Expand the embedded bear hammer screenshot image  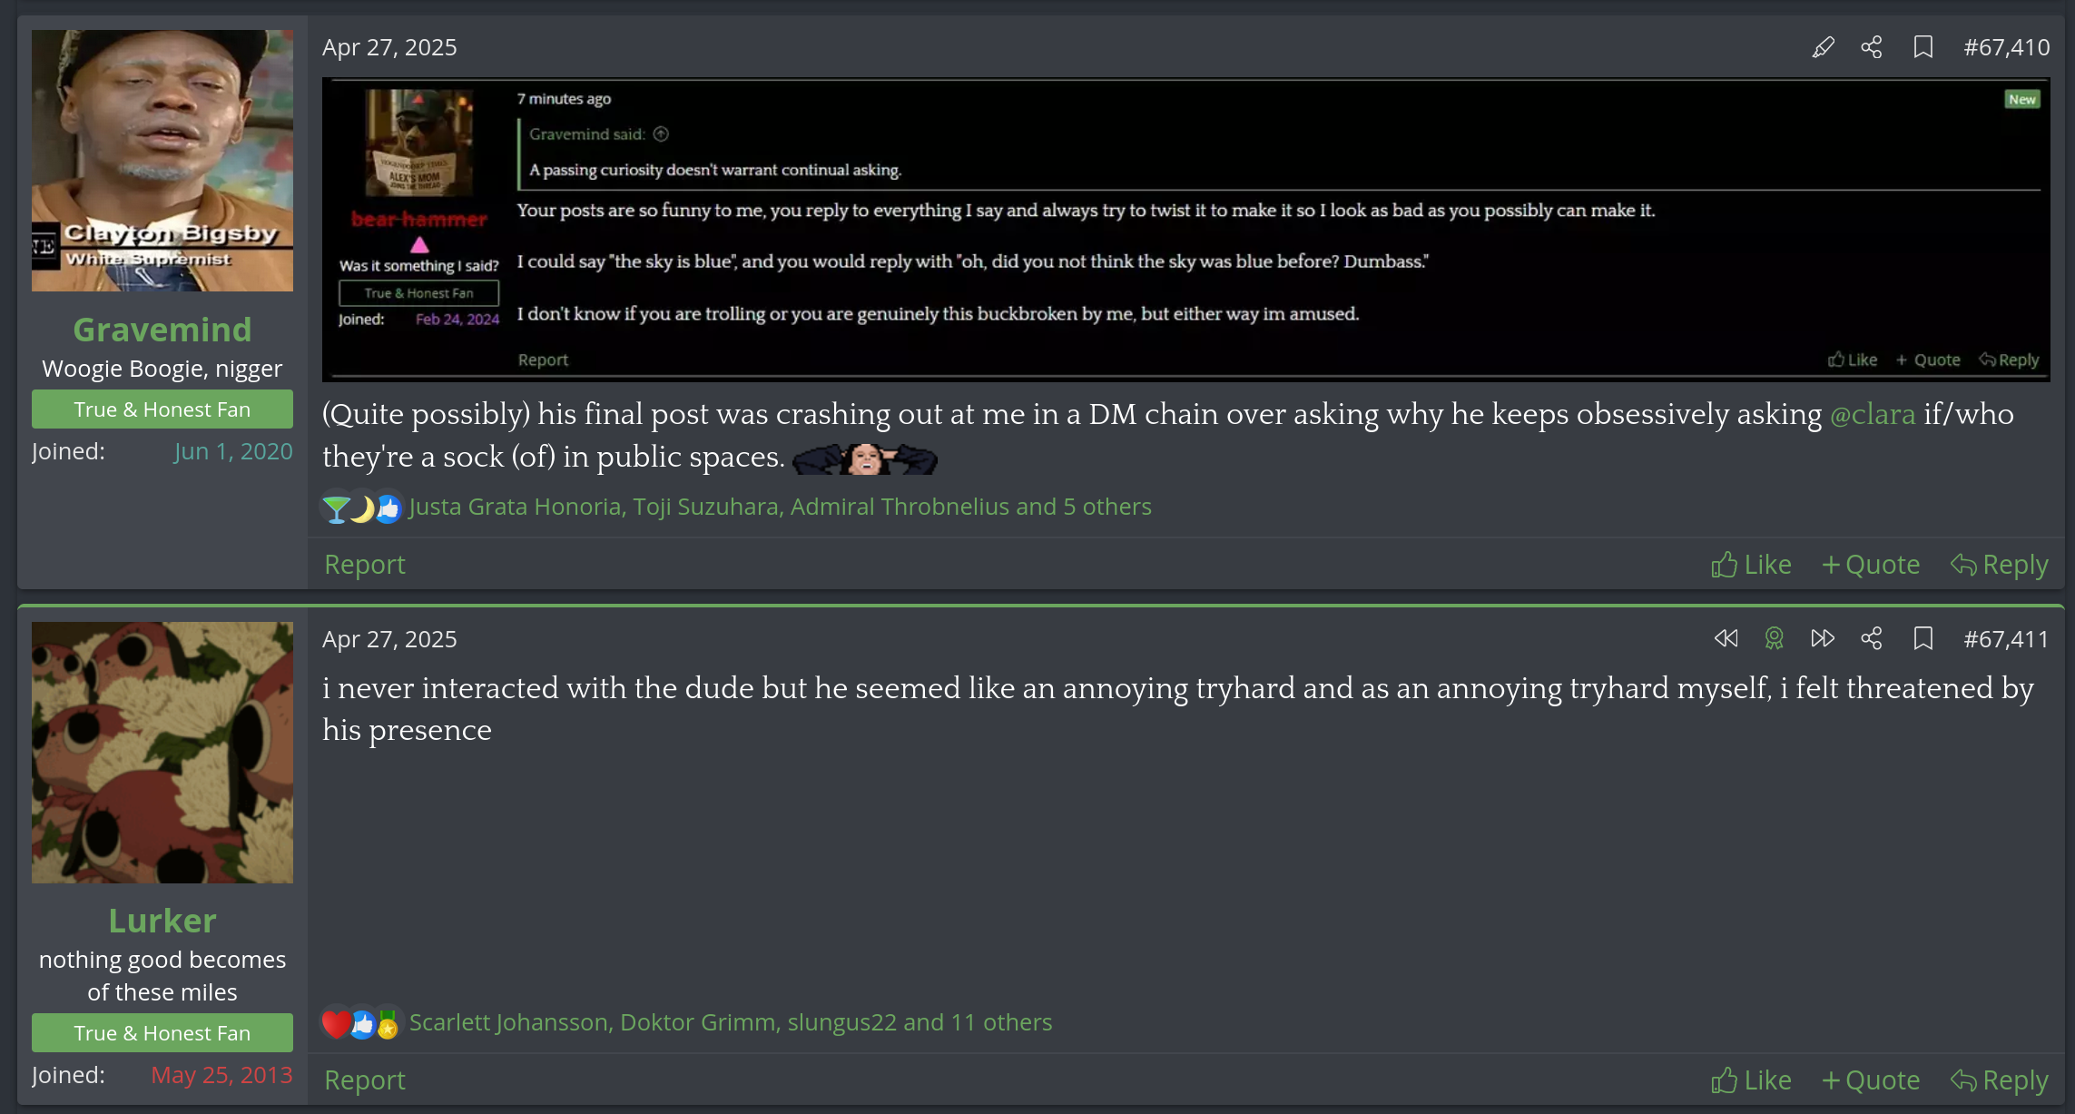click(1185, 229)
